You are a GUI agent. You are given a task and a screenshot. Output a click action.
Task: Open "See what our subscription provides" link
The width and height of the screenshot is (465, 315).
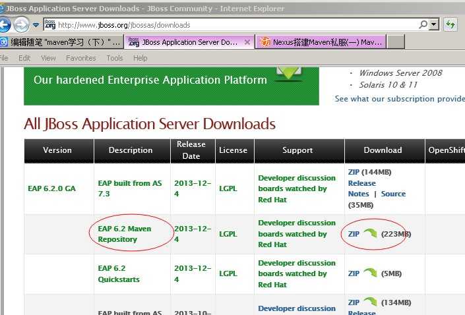(400, 99)
